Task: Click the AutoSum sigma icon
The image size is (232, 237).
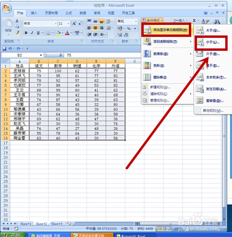Action: tap(194, 21)
